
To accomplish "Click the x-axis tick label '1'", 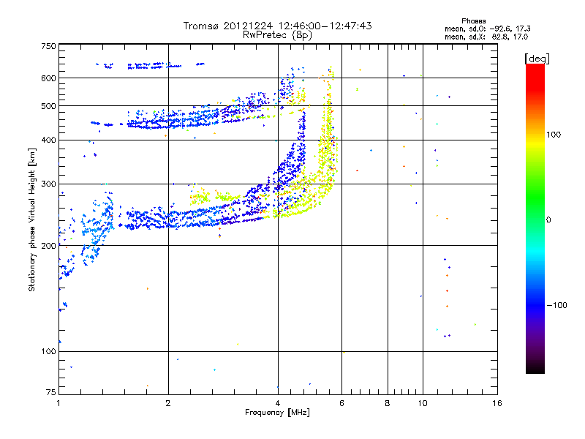I will 58,403.
